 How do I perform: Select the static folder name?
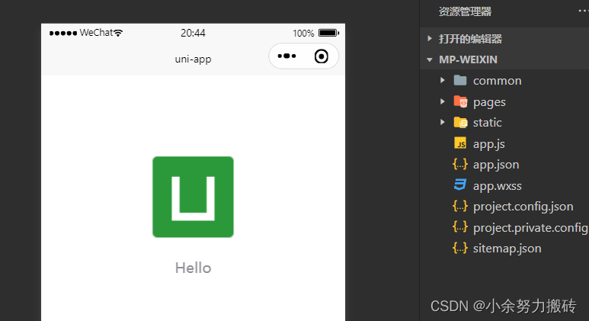click(x=487, y=123)
